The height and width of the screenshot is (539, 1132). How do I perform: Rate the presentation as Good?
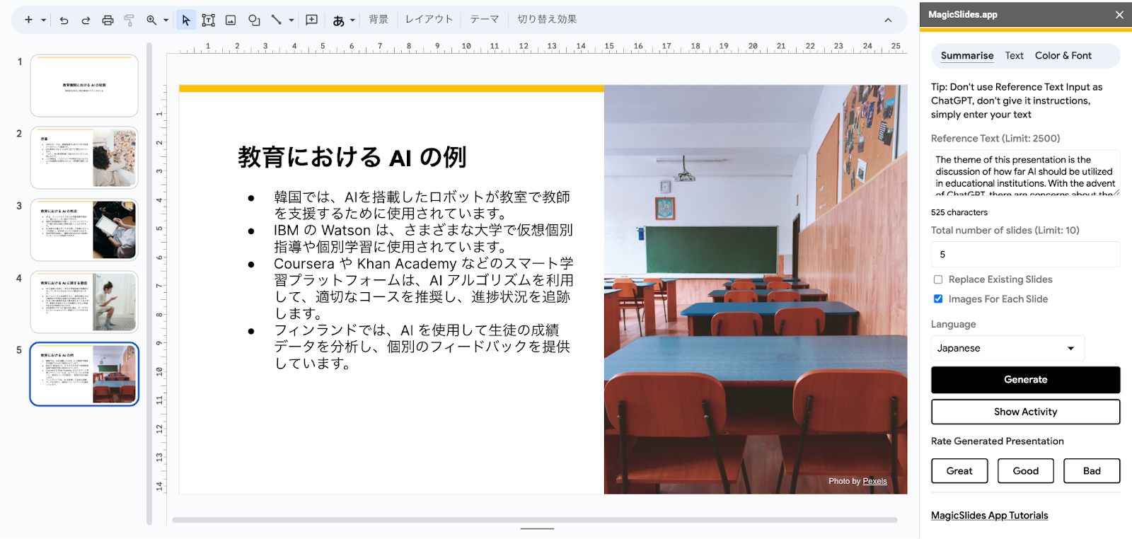tap(1026, 471)
